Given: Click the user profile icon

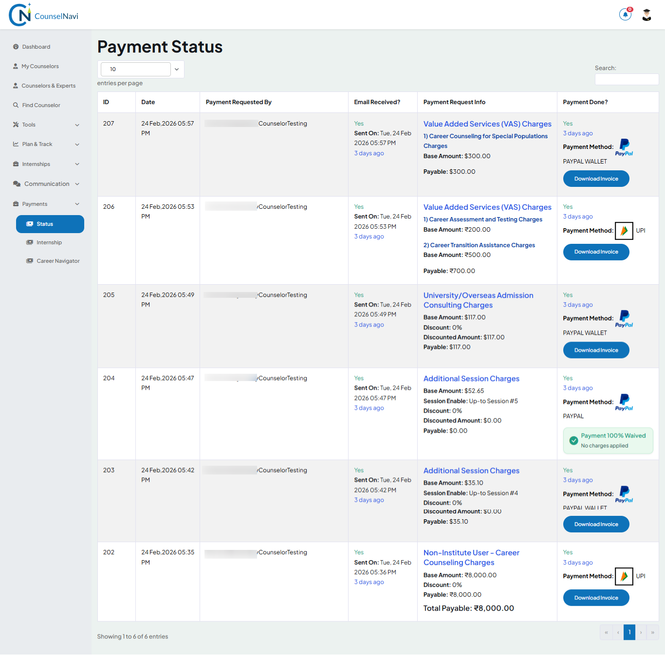Looking at the screenshot, I should 647,14.
